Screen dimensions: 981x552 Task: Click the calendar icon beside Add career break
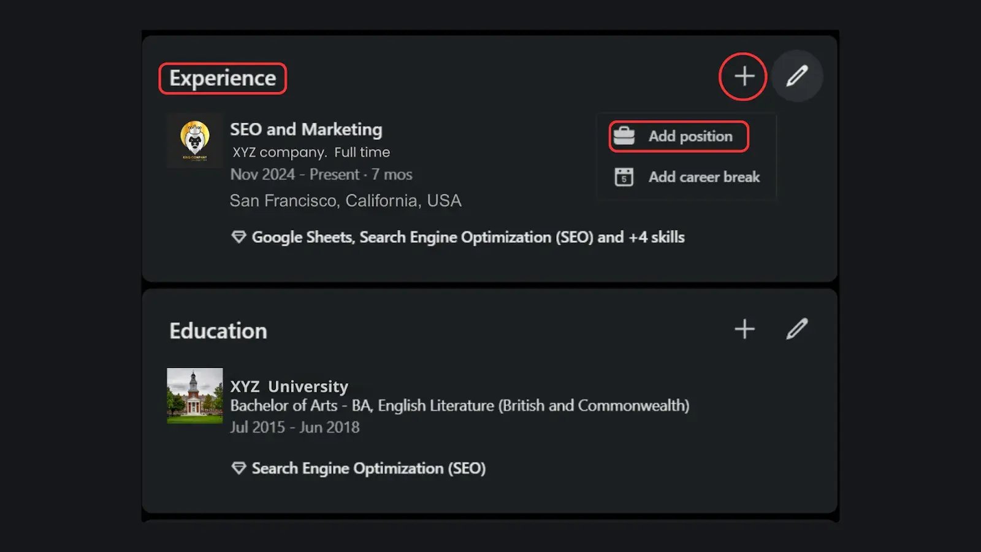click(x=624, y=177)
